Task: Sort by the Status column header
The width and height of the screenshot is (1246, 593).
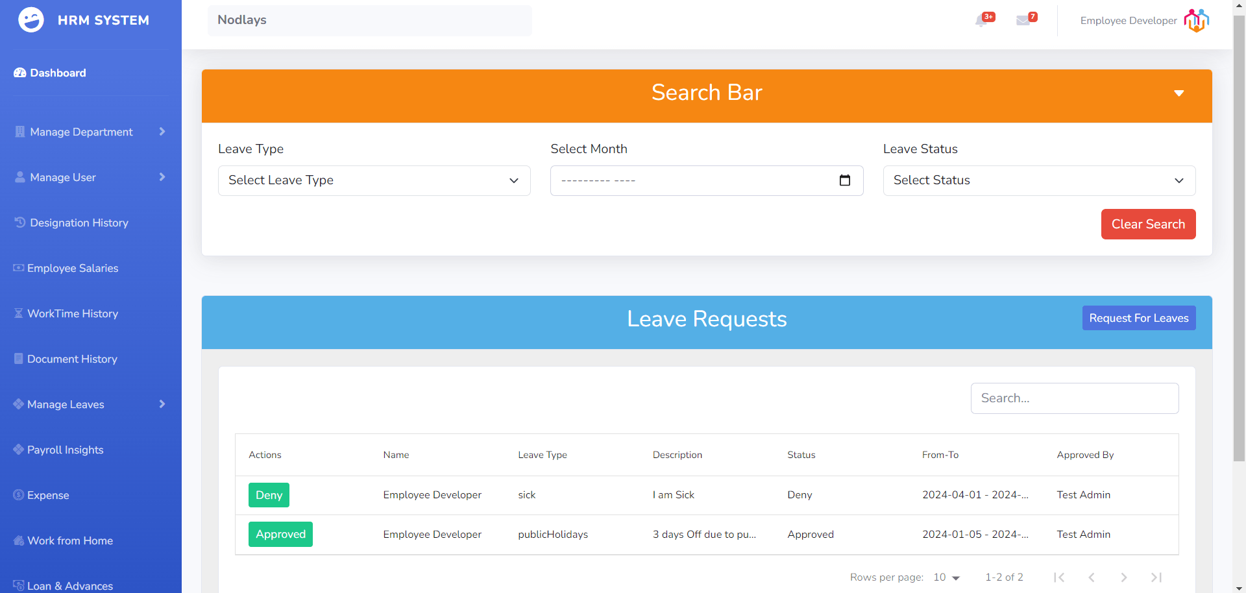Action: click(x=801, y=455)
